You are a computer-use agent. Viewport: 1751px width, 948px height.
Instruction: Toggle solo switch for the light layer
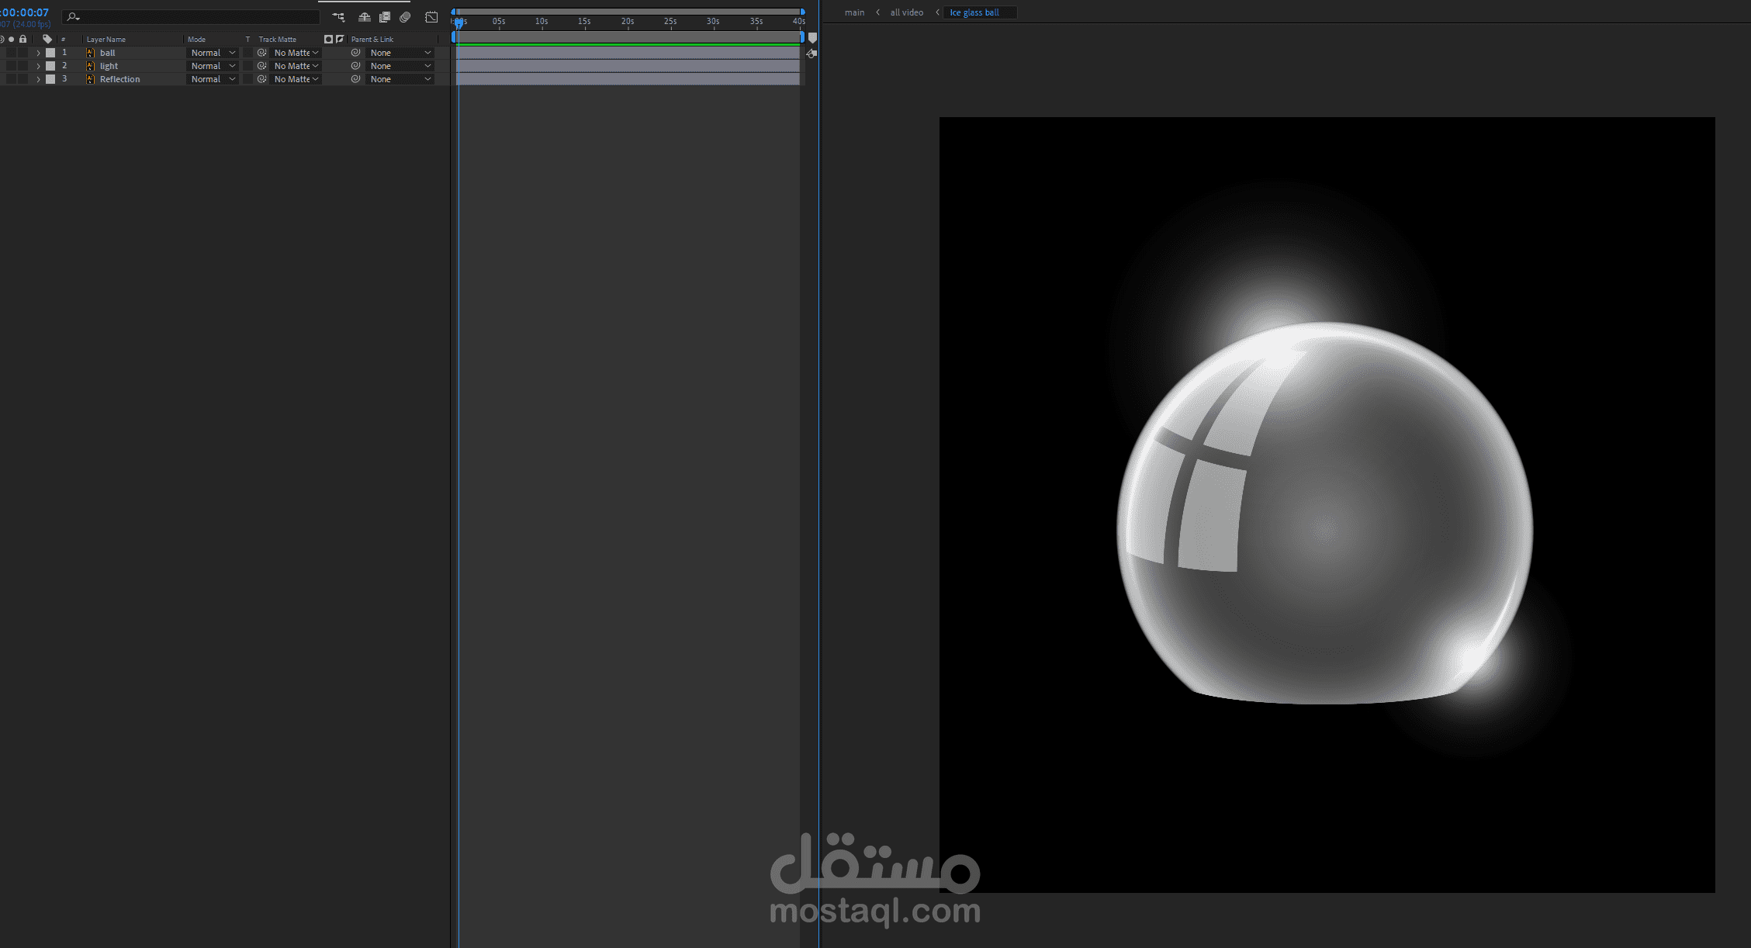pos(12,66)
